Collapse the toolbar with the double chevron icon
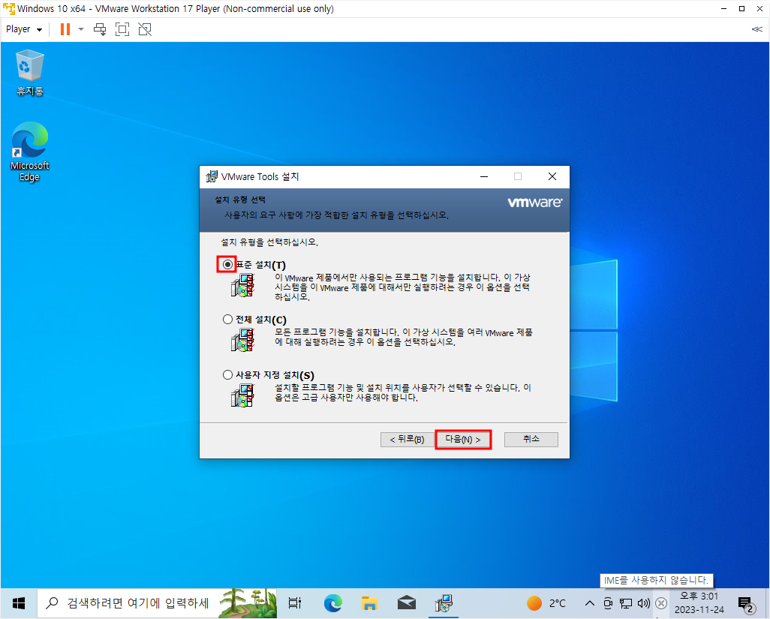The height and width of the screenshot is (619, 770). pos(756,29)
